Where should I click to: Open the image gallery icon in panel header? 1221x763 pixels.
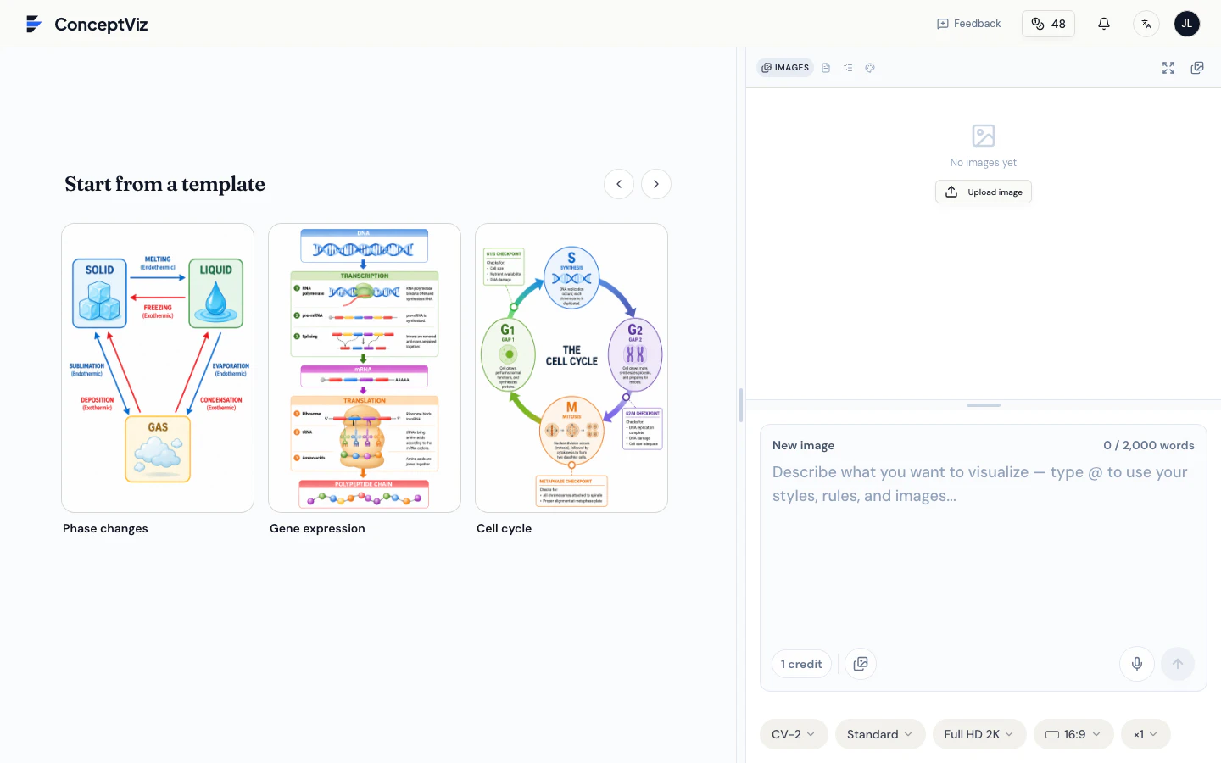(x=1197, y=68)
